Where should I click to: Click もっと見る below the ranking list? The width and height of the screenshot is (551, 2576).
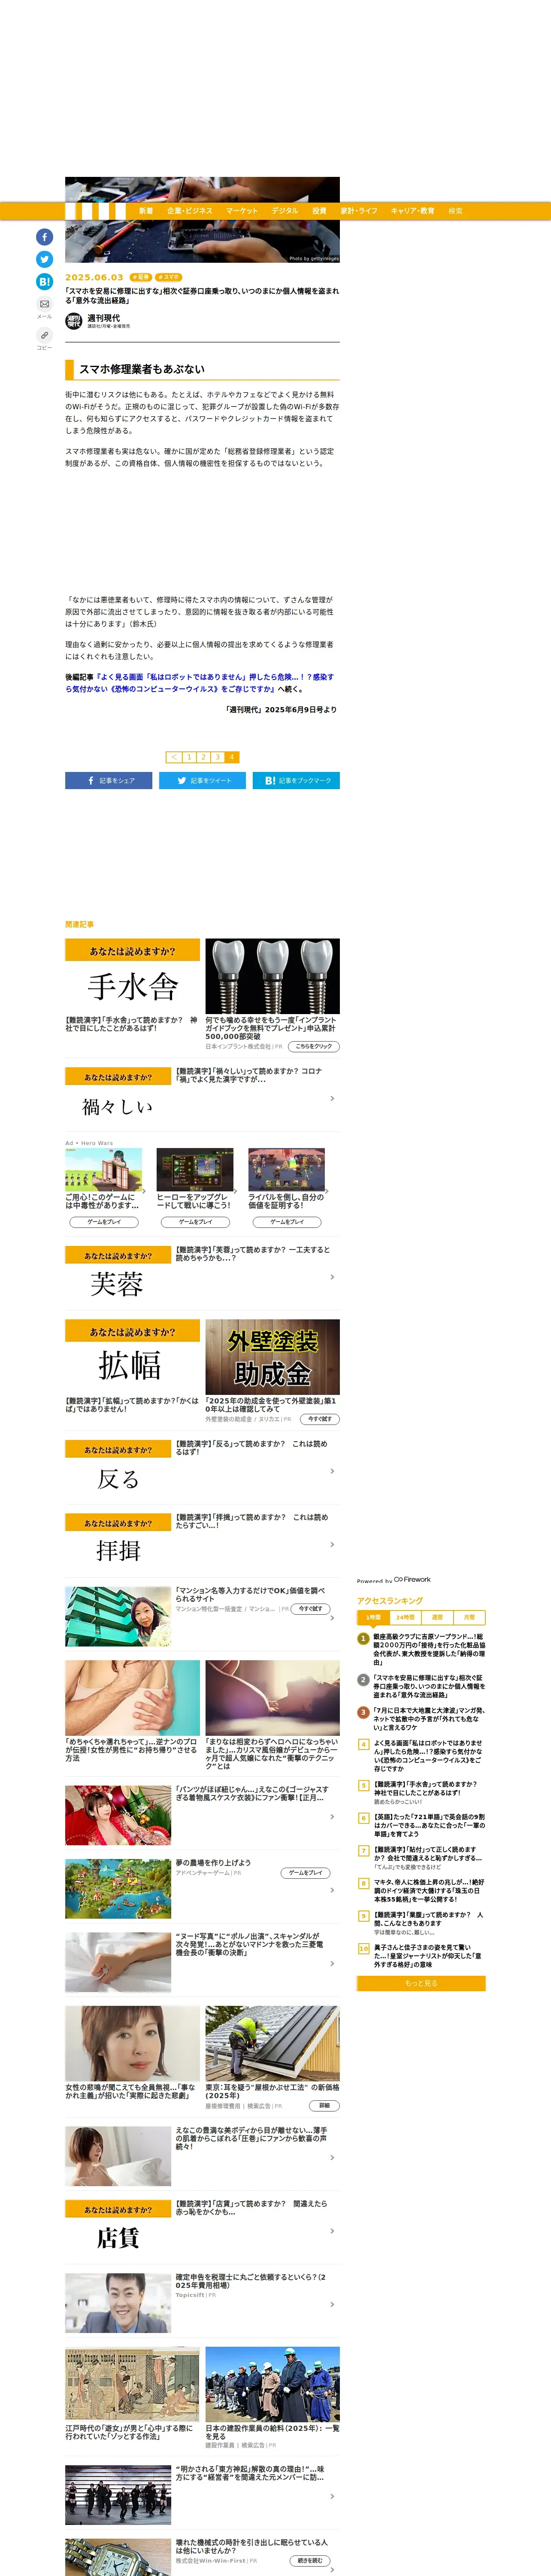(x=421, y=1983)
